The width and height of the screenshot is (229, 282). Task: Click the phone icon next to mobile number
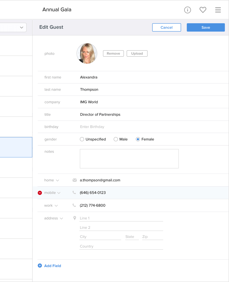[74, 193]
